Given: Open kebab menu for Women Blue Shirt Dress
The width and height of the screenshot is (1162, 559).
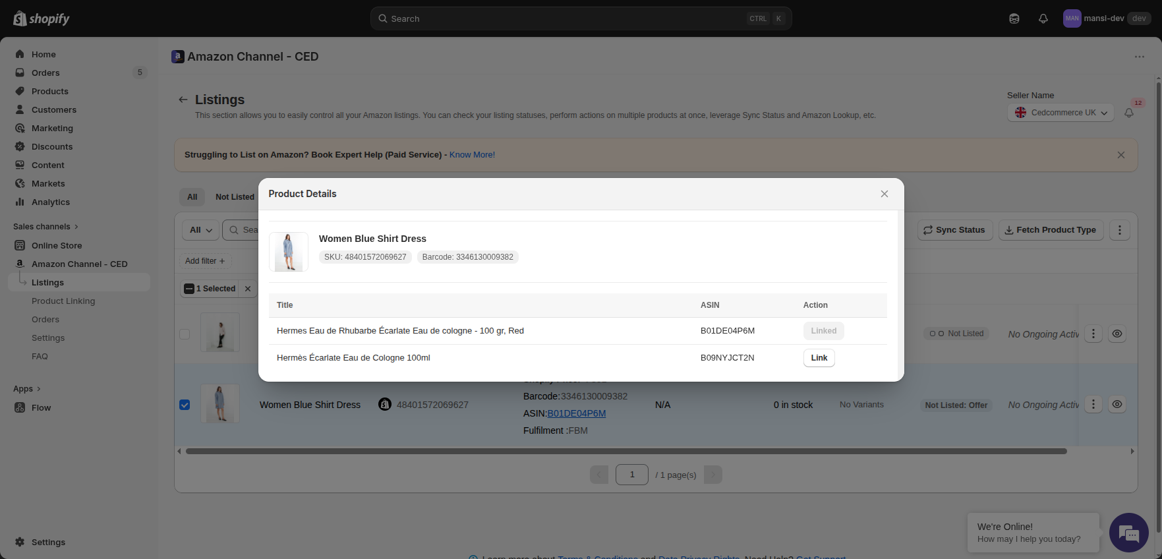Looking at the screenshot, I should click(1093, 405).
